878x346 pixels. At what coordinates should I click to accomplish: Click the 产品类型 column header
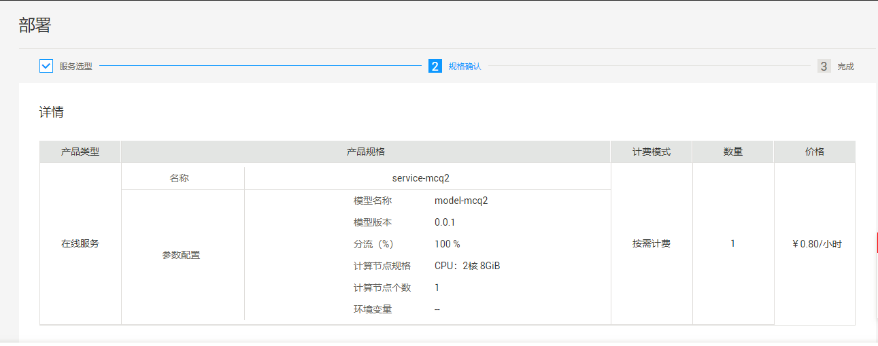point(80,152)
